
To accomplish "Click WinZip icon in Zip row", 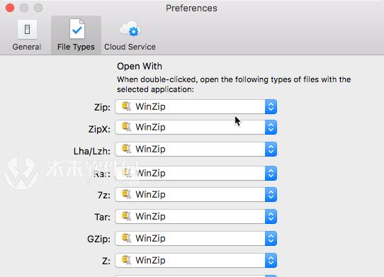I will tap(127, 106).
